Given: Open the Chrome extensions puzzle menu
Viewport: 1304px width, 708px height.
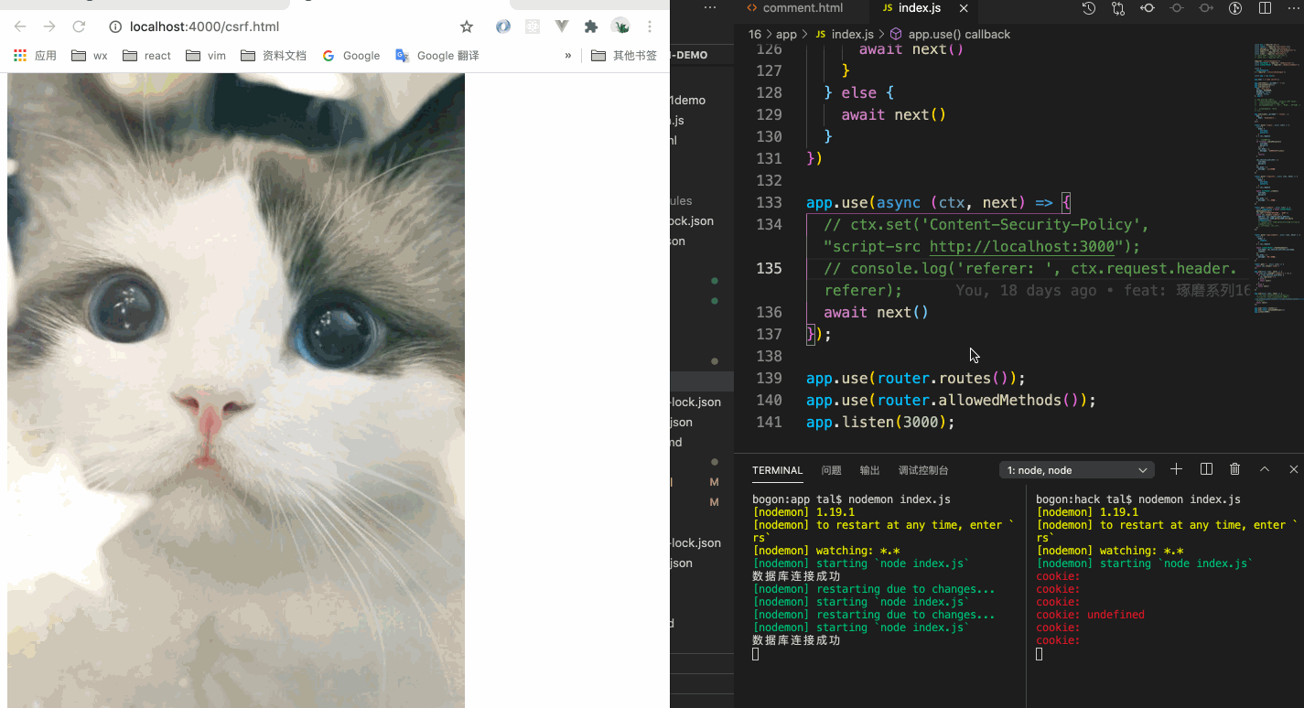Looking at the screenshot, I should click(591, 27).
